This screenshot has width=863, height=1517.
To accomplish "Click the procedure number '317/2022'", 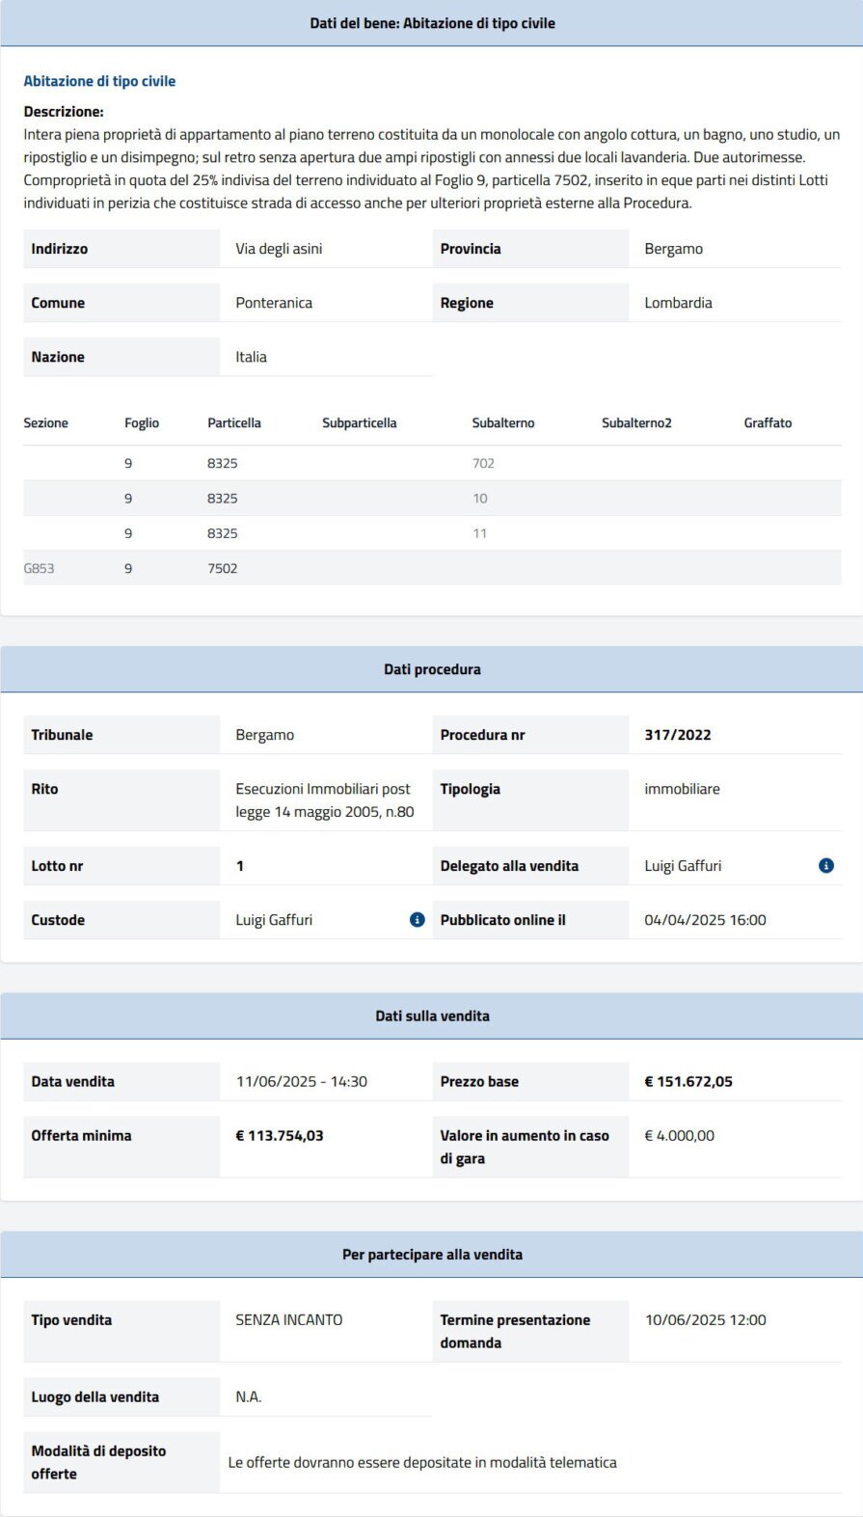I will pos(678,735).
